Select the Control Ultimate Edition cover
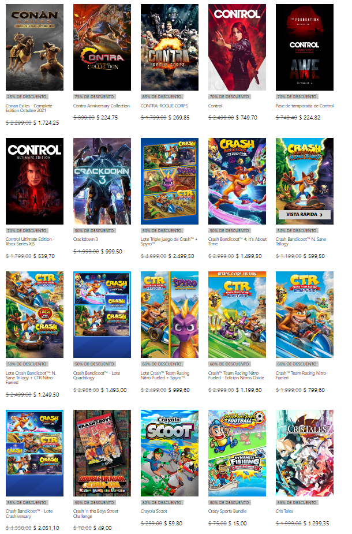 click(35, 181)
